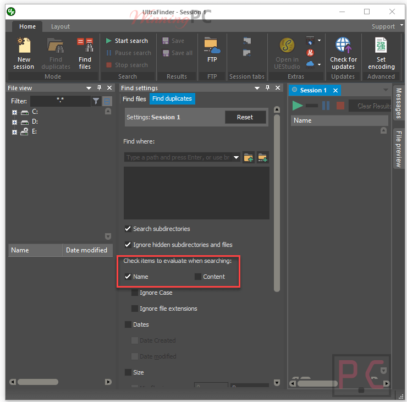Viewport: 407px width, 402px height.
Task: Click the UltraFTP red icon in Extras
Action: click(310, 53)
